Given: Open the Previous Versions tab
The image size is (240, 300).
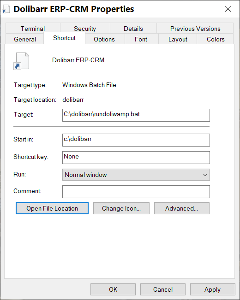Looking at the screenshot, I should click(195, 29).
